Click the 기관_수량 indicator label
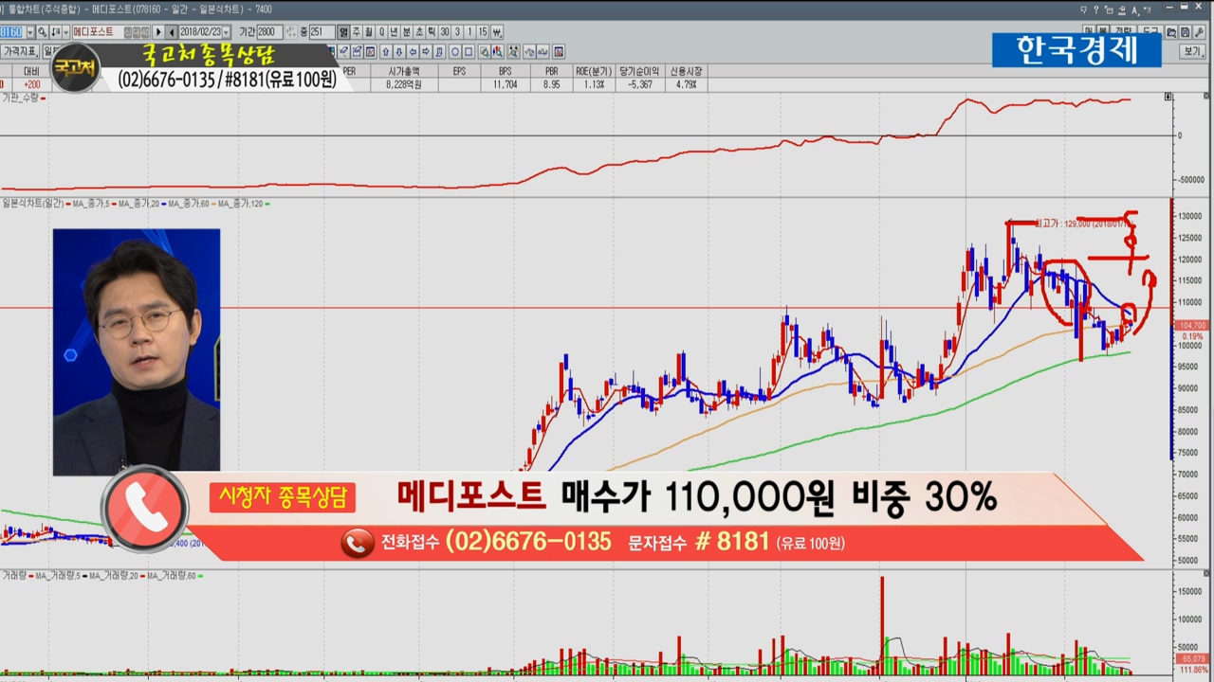Viewport: 1214px width, 682px height. coord(20,98)
